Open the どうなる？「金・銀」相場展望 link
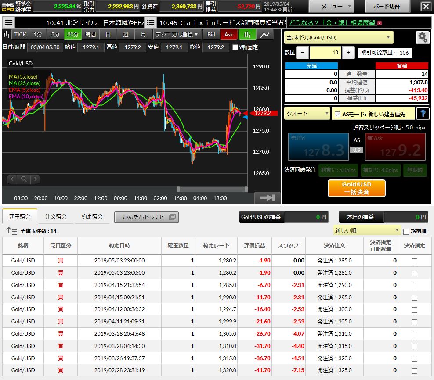Screen dimensions: 434x380 332,23
